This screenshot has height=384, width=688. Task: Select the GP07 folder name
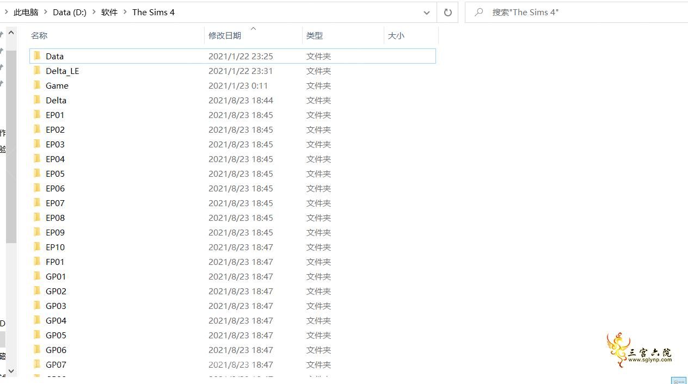56,364
